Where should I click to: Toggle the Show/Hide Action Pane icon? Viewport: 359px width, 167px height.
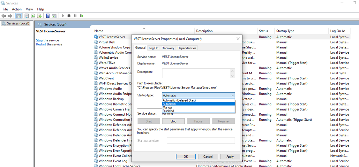click(x=54, y=16)
